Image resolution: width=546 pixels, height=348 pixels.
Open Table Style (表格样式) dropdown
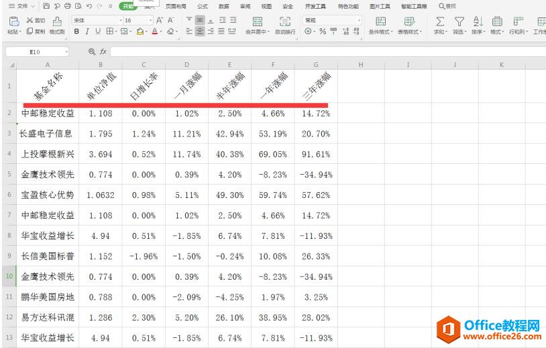click(409, 25)
